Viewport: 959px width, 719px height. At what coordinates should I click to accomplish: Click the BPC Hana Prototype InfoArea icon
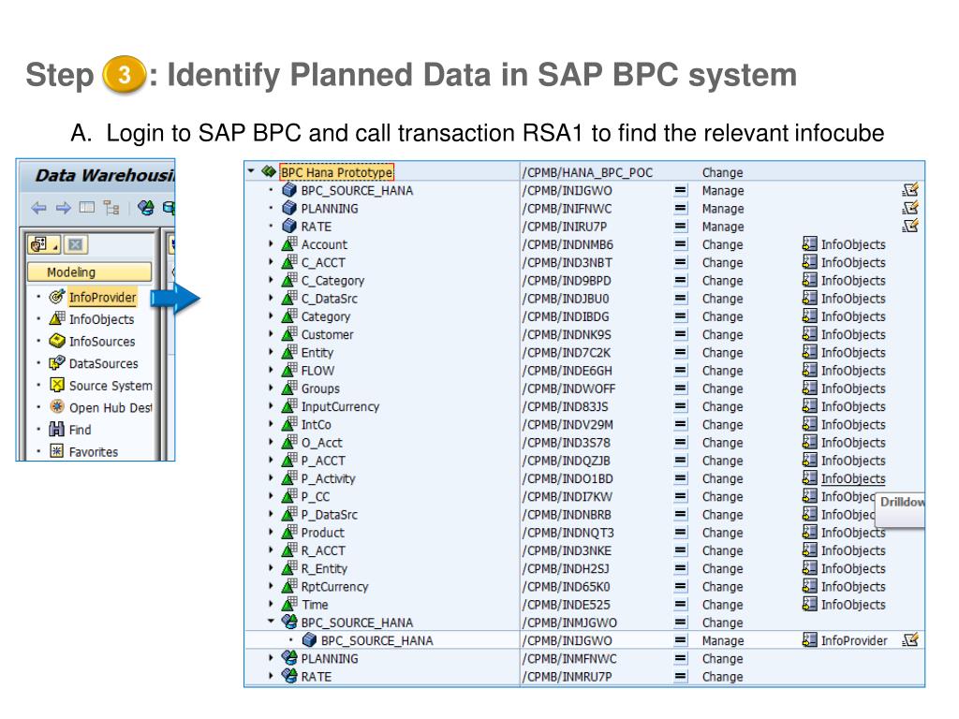[269, 172]
